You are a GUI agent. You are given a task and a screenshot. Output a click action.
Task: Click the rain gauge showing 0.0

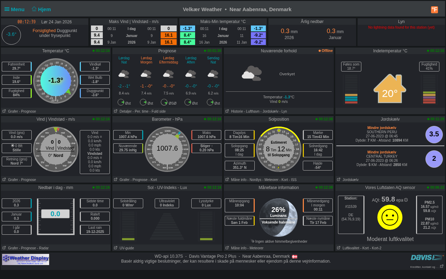(x=55, y=217)
